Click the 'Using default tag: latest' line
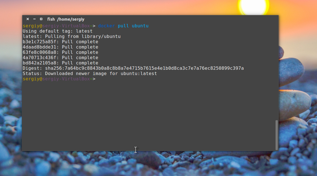 pos(58,31)
